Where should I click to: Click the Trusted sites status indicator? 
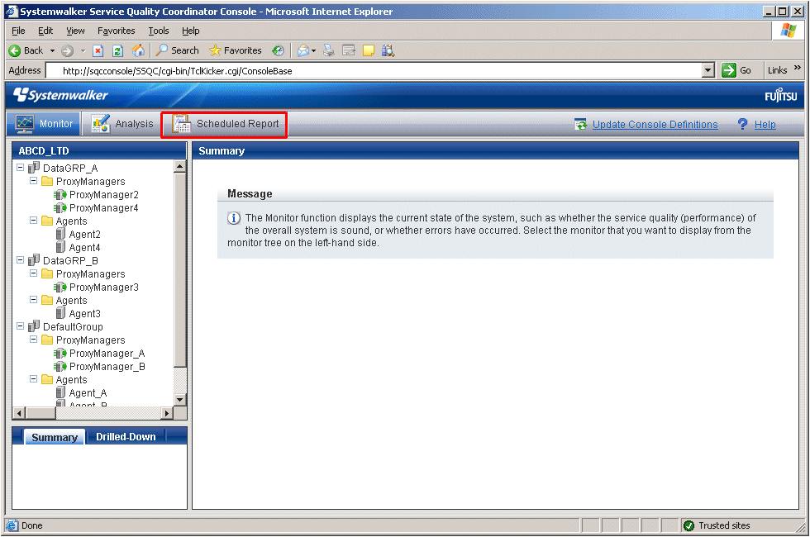point(717,525)
